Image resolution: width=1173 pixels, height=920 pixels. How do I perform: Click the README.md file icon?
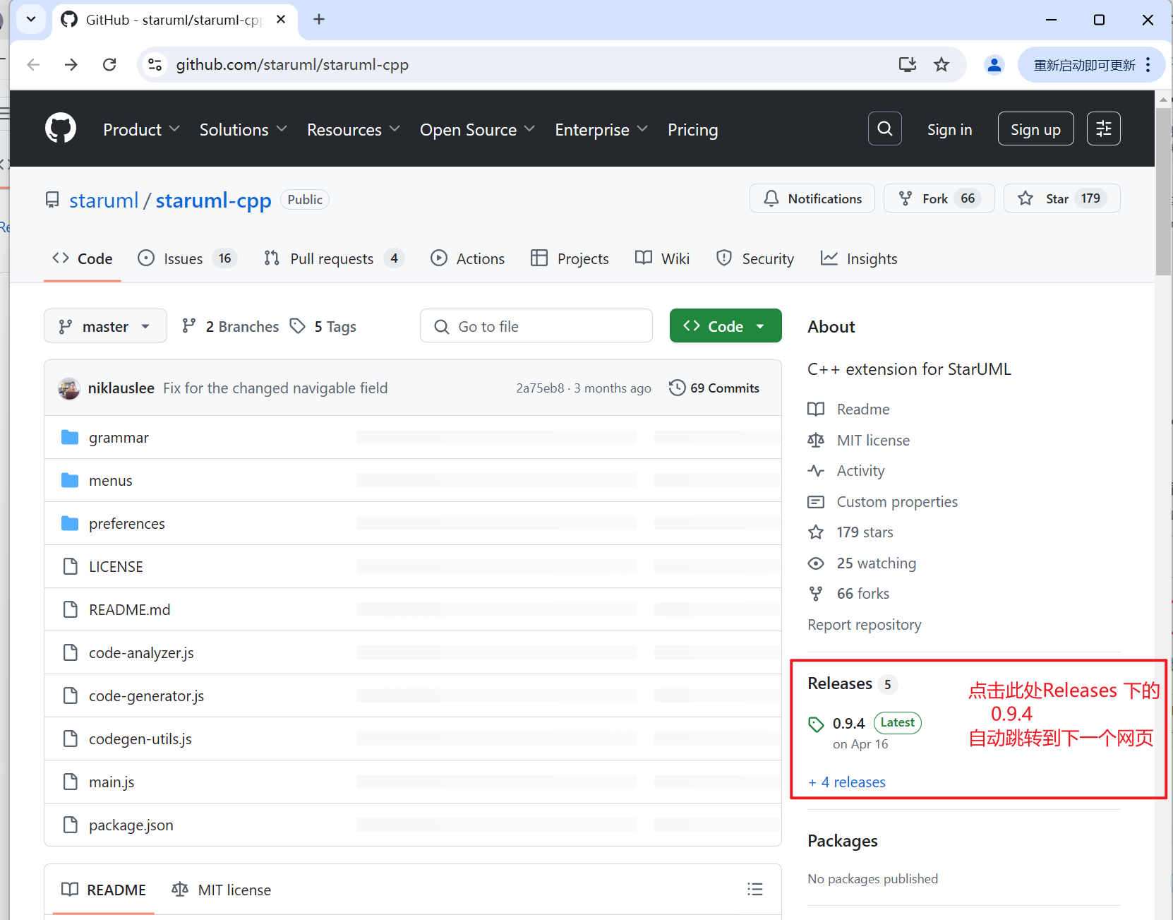click(70, 609)
